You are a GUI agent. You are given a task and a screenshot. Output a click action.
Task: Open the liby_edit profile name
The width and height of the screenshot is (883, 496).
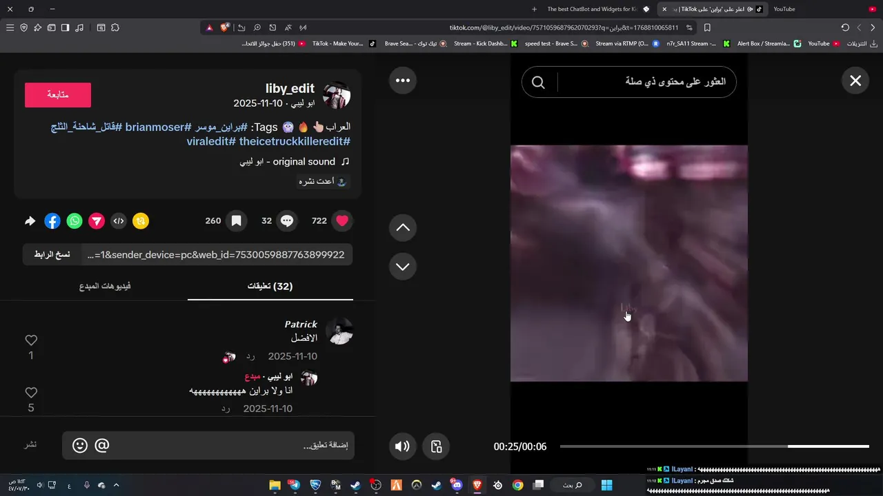290,89
